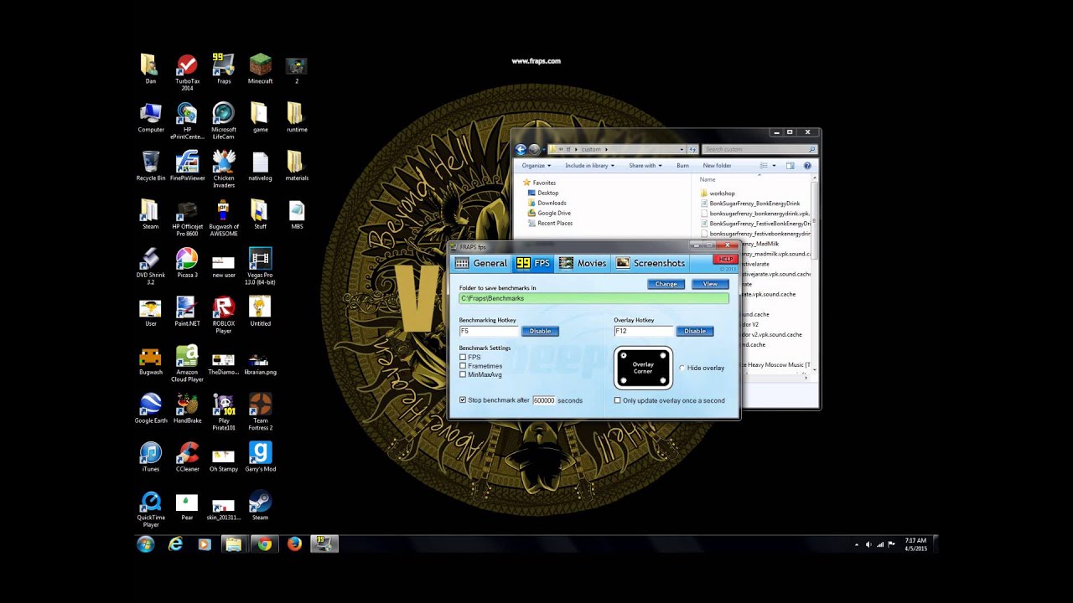Open Paint.NET desktop shortcut
The width and height of the screenshot is (1073, 603).
tap(187, 312)
